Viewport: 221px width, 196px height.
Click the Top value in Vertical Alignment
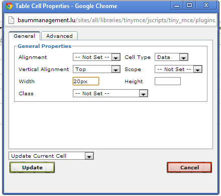[80, 70]
